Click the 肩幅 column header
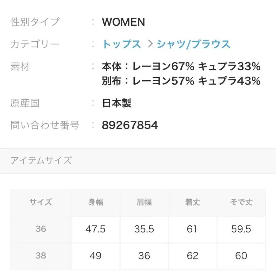The width and height of the screenshot is (276, 276). pyautogui.click(x=144, y=202)
